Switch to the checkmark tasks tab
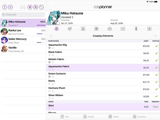This screenshot has height=120, width=160. coord(70,29)
